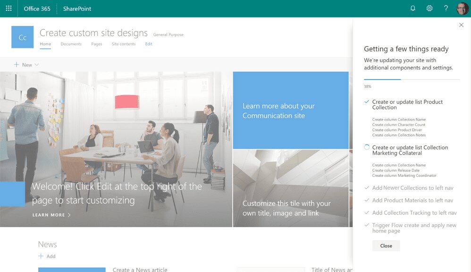Click the Cc site logo
Screen dimensions: 471x272
[x=22, y=37]
